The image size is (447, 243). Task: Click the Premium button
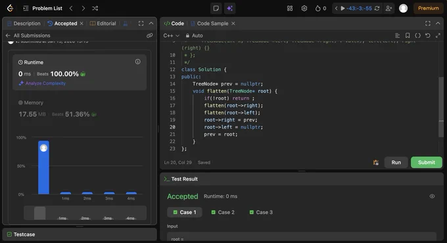pos(428,9)
